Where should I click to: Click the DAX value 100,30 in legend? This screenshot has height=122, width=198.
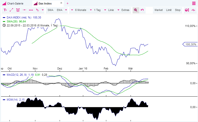pyautogui.click(x=37, y=18)
